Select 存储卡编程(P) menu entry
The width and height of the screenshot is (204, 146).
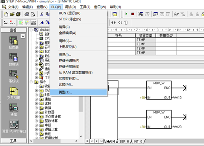(x=79, y=60)
